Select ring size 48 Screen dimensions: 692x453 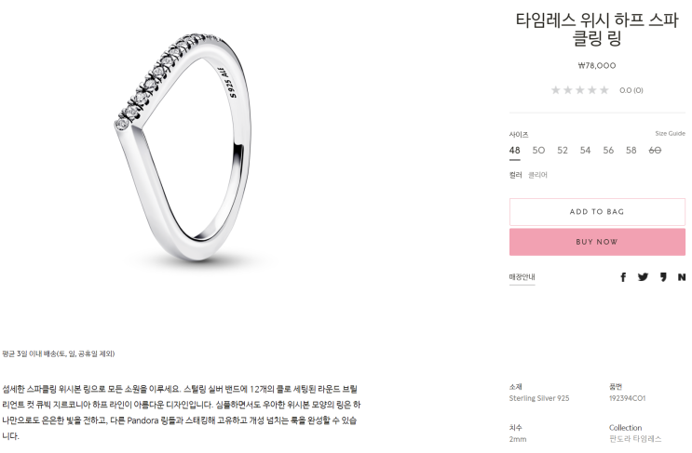pyautogui.click(x=515, y=151)
